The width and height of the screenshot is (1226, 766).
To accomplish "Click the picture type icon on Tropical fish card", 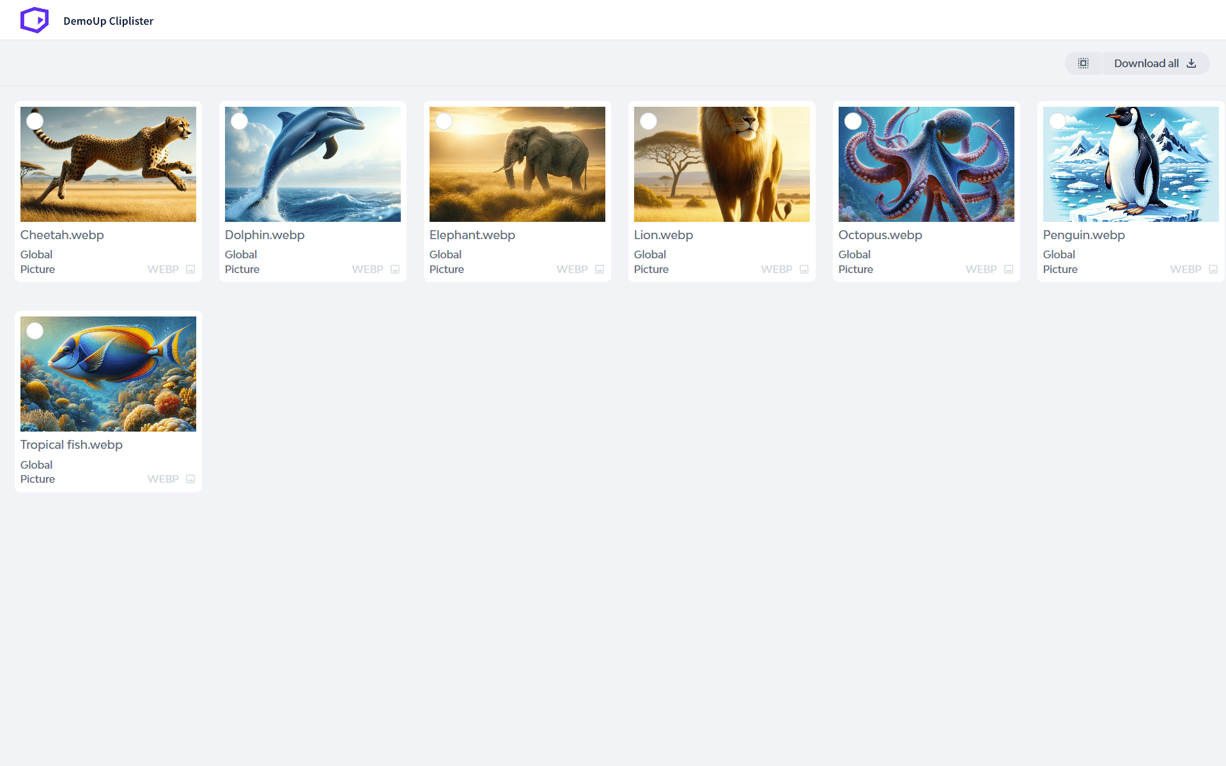I will (x=190, y=479).
